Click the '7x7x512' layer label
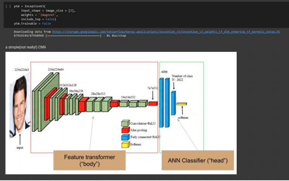 click(153, 88)
